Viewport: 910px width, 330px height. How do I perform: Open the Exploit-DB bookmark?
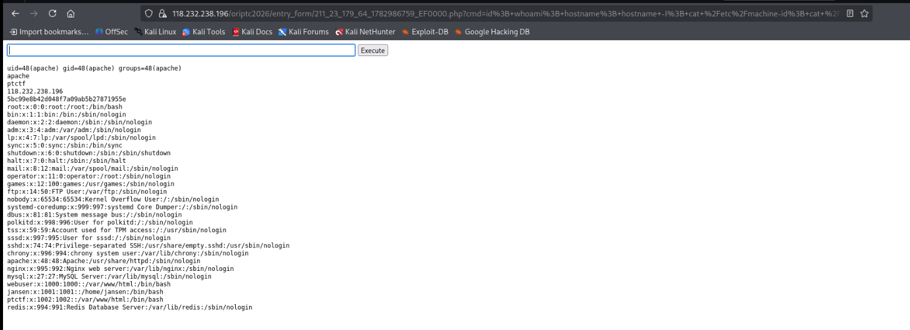(425, 32)
